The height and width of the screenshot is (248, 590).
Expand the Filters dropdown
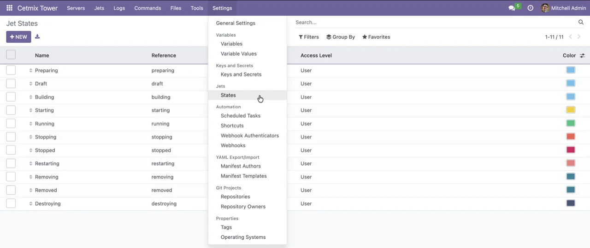[x=309, y=37]
